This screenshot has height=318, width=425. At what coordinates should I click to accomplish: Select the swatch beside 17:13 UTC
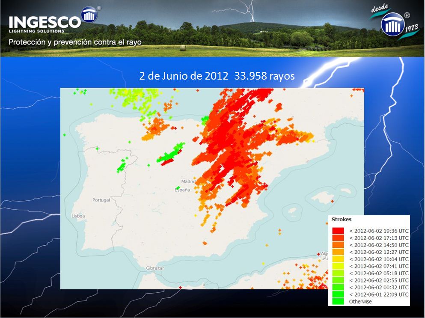click(338, 238)
